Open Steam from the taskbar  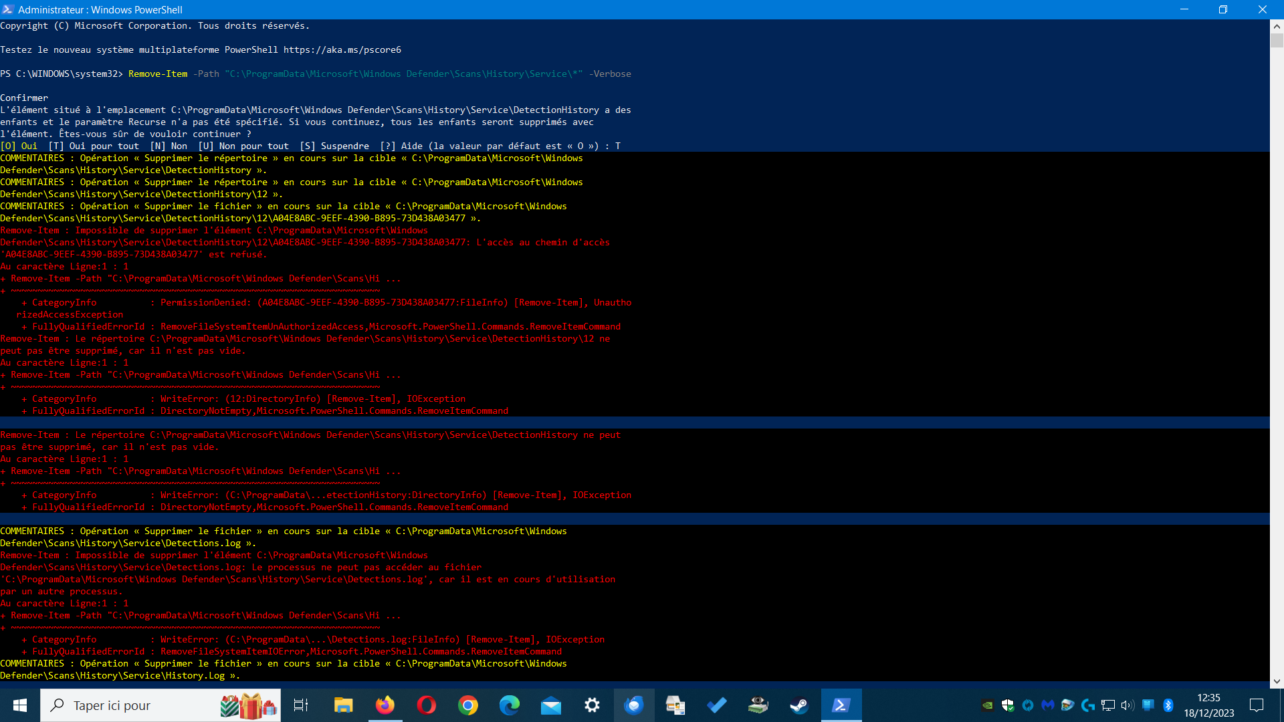pyautogui.click(x=799, y=705)
